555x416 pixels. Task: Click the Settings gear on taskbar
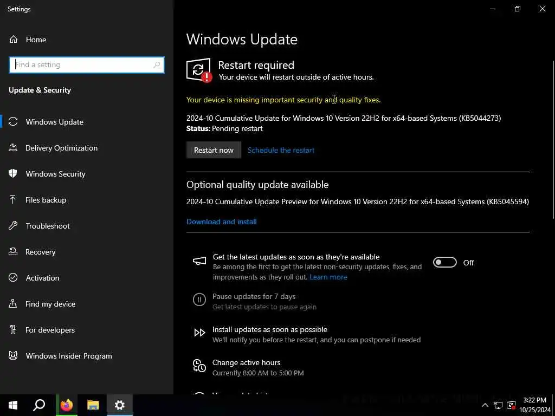(120, 405)
